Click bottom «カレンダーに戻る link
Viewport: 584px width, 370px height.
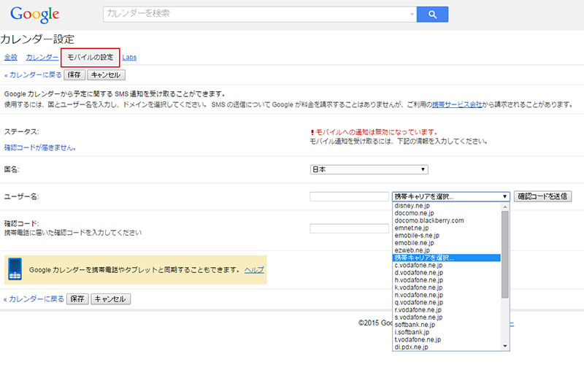point(34,299)
